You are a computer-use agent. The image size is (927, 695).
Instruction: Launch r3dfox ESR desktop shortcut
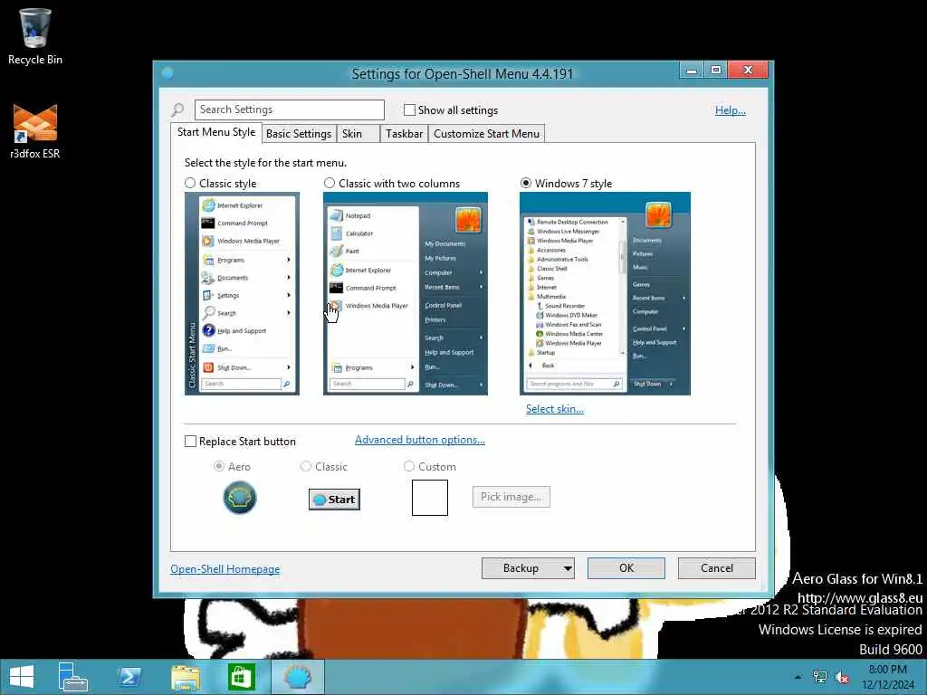coord(35,131)
